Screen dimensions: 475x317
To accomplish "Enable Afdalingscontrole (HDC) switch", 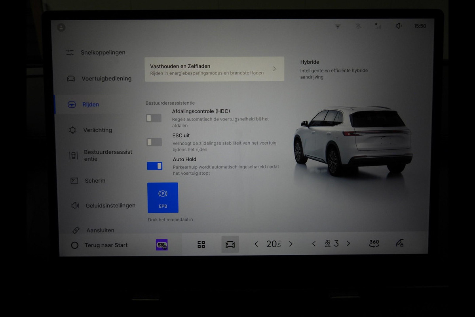I will click(x=154, y=118).
